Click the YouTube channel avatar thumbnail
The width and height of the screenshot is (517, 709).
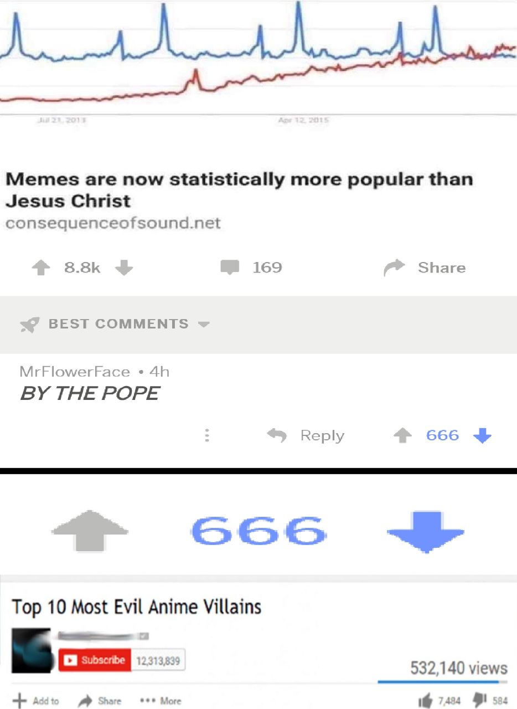(x=31, y=650)
